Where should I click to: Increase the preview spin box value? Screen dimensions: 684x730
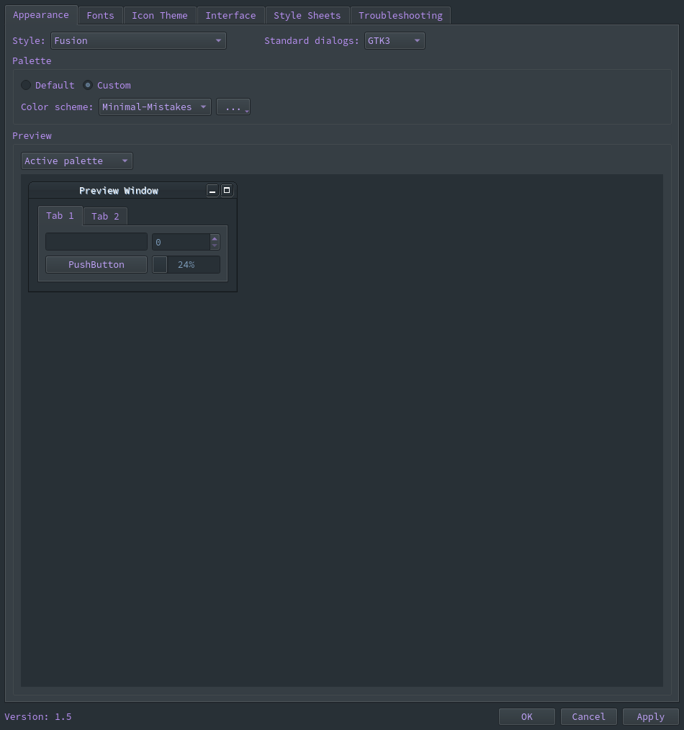[214, 238]
